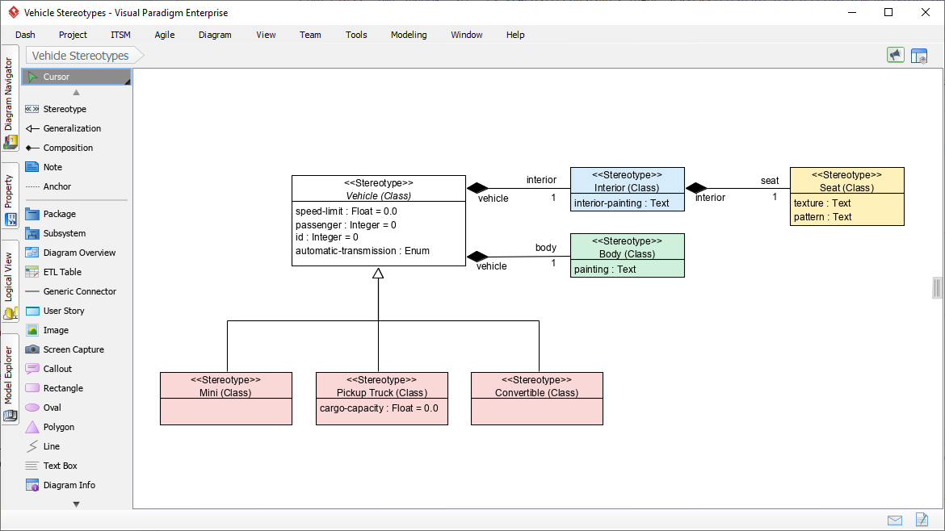Select the Stereotype tool

coord(61,109)
